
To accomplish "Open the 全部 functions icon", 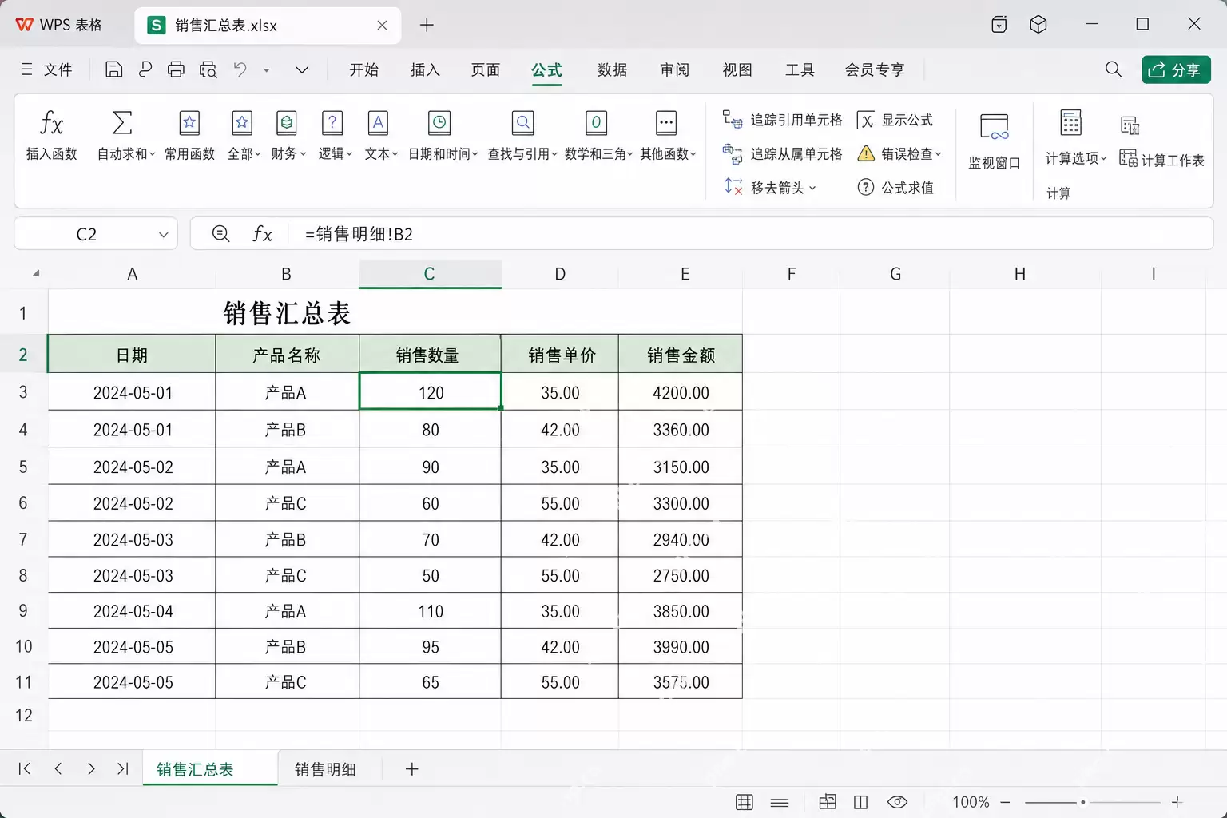I will pos(242,123).
